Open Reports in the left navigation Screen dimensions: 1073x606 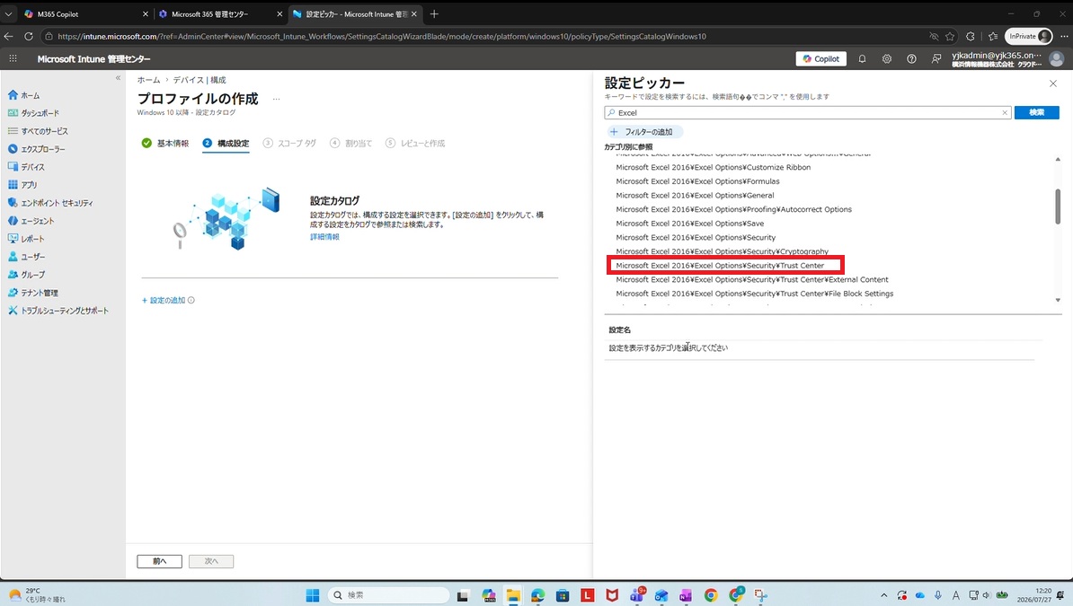point(26,239)
